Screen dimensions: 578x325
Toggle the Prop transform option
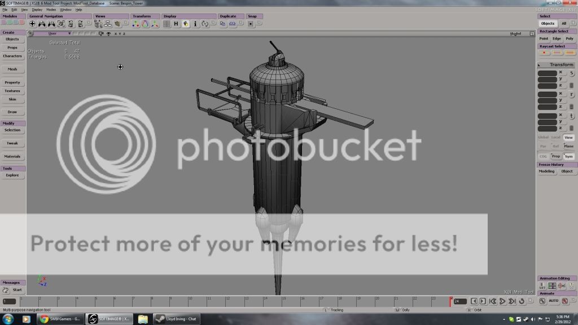tap(556, 156)
